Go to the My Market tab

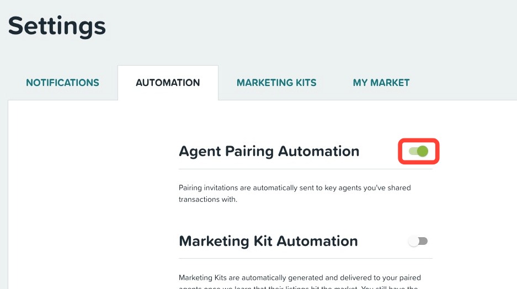381,82
